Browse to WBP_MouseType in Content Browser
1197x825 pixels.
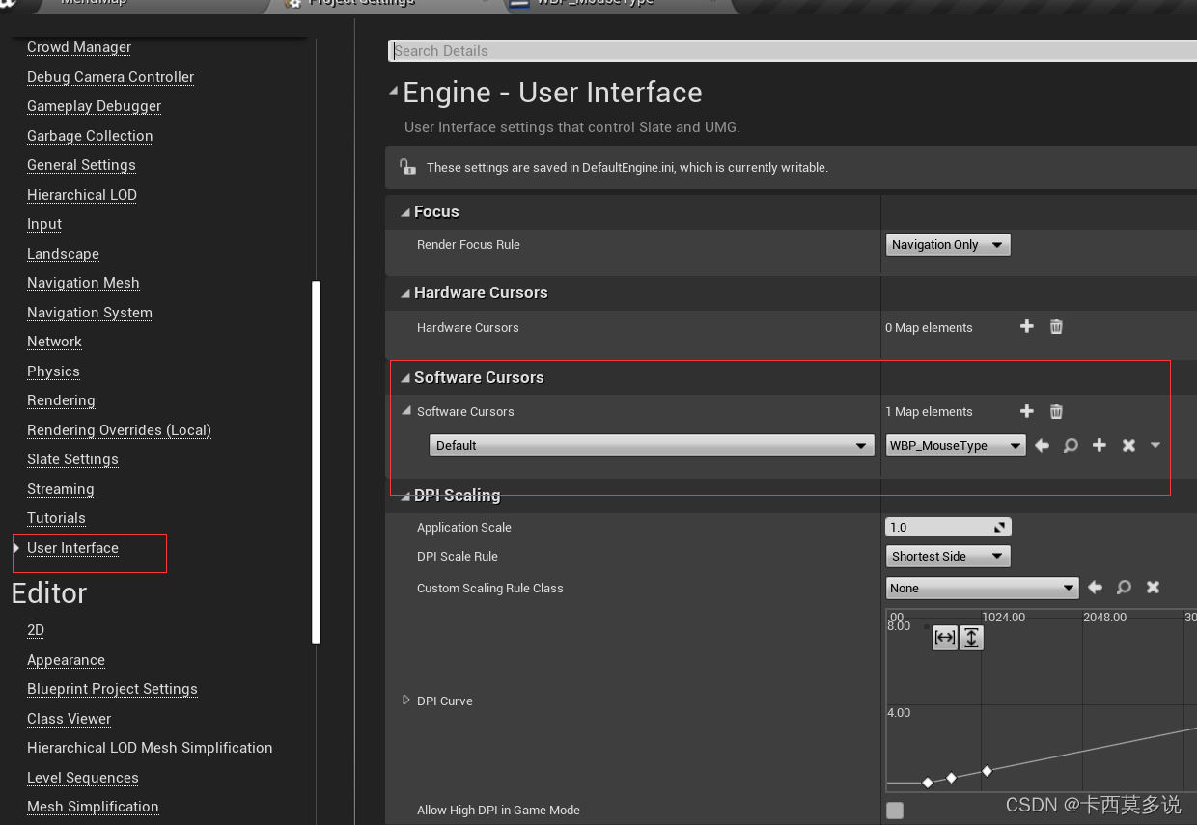[1070, 445]
